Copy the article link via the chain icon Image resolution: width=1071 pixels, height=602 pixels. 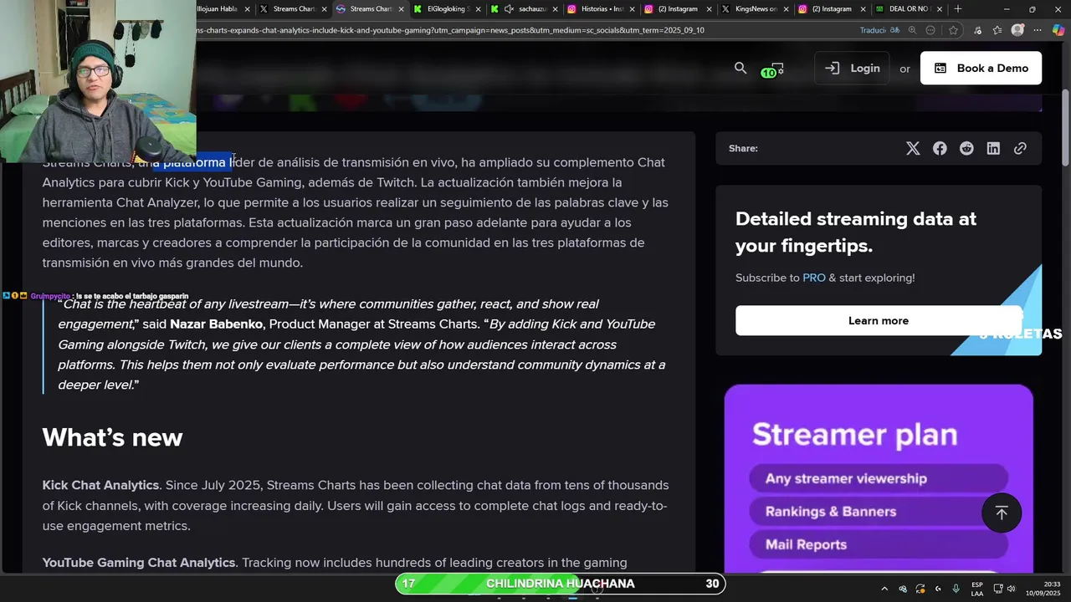[x=1020, y=148]
